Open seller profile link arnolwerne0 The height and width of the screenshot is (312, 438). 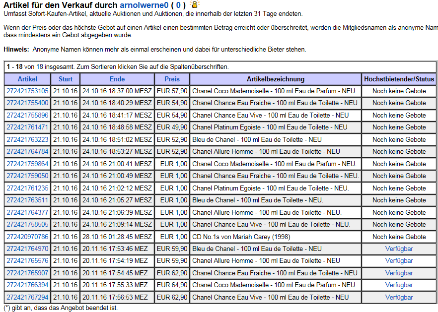[144, 5]
